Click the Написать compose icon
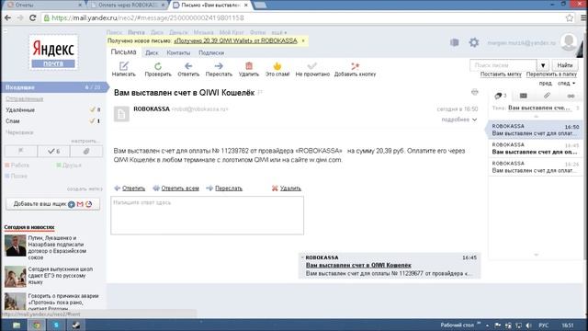Screen dimensions: 588x331 coord(124,66)
